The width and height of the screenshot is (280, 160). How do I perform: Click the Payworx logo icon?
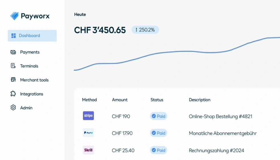click(x=14, y=16)
